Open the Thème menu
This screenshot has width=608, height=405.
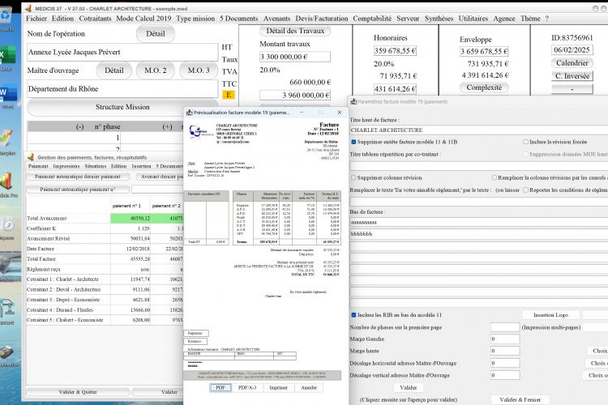pos(530,18)
